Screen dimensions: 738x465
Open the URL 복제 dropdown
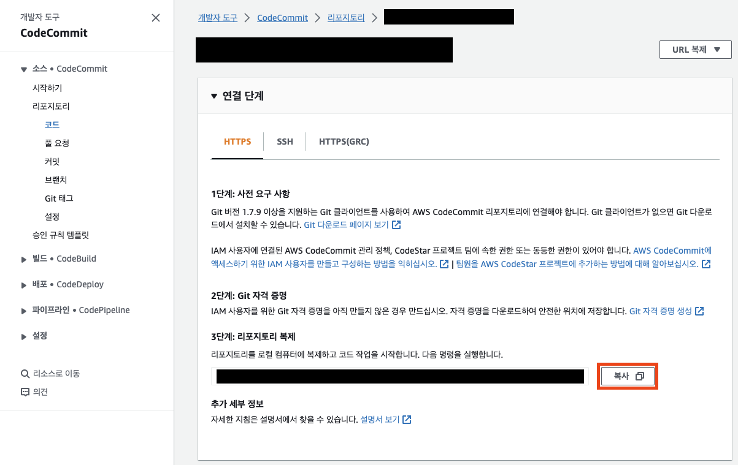[695, 50]
